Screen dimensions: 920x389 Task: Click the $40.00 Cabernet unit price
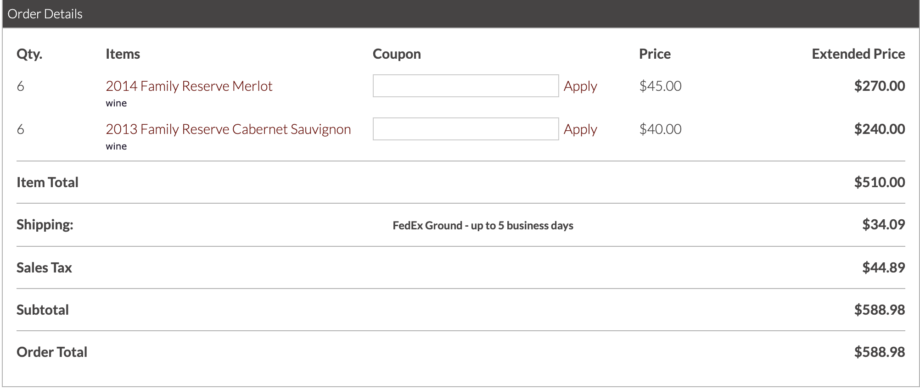pos(660,129)
